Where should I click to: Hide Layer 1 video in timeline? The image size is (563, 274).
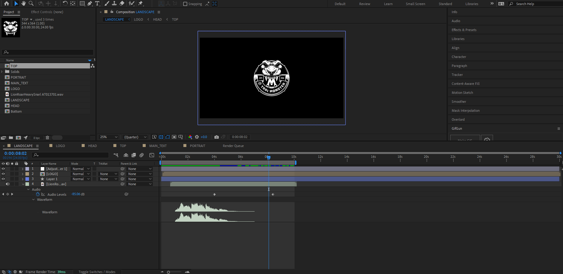click(3, 179)
